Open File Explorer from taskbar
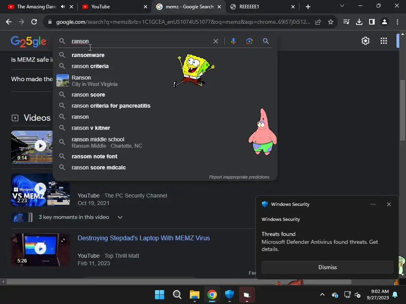 [x=194, y=294]
